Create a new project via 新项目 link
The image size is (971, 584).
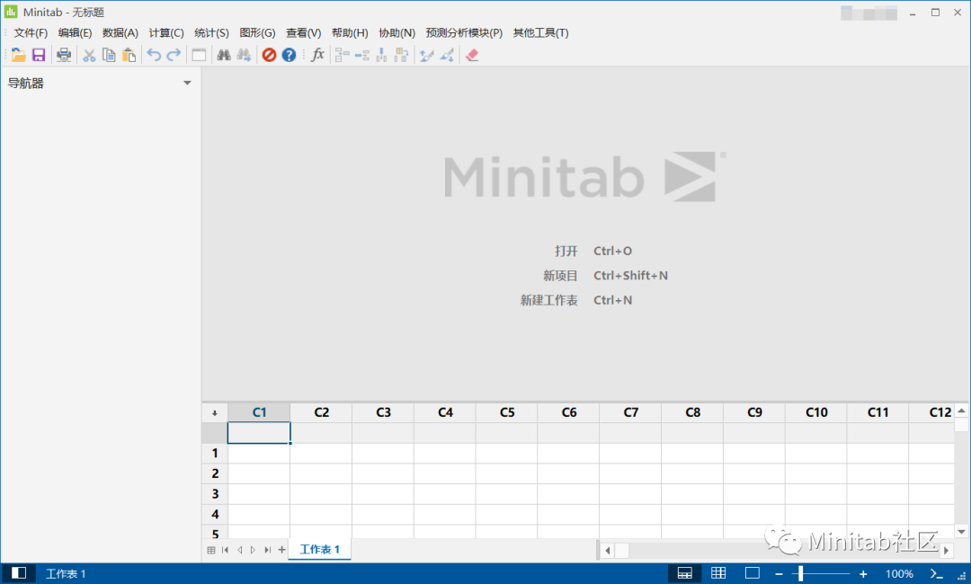tap(563, 275)
